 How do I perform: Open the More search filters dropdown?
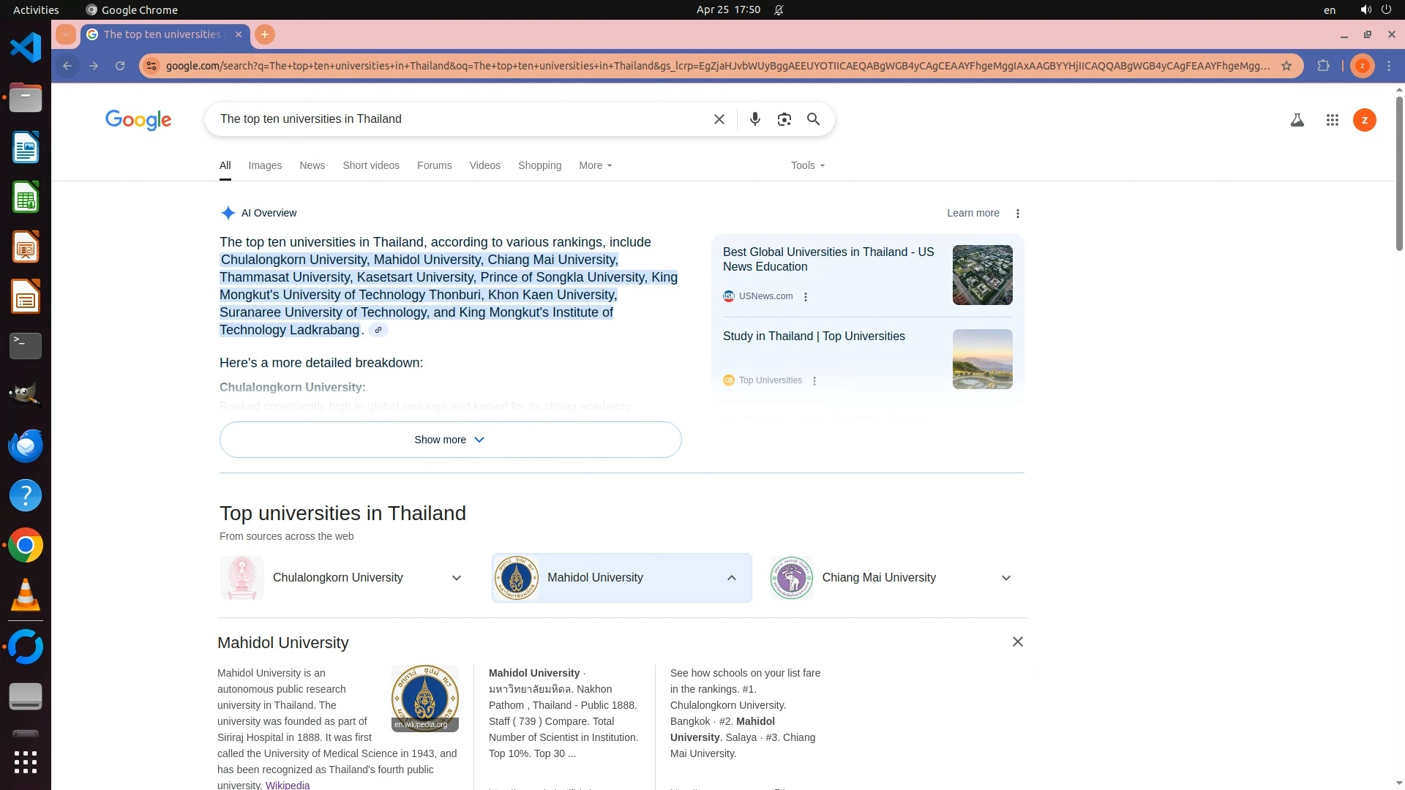595,165
